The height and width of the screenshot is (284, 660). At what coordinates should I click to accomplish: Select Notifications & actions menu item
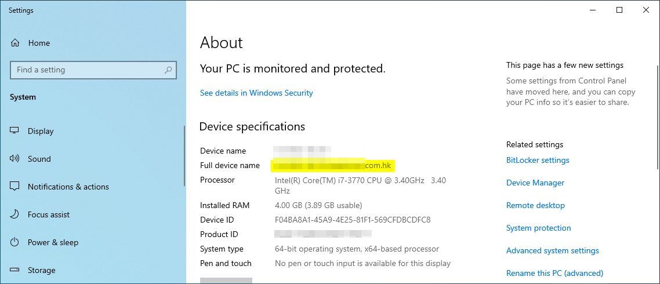pos(68,187)
